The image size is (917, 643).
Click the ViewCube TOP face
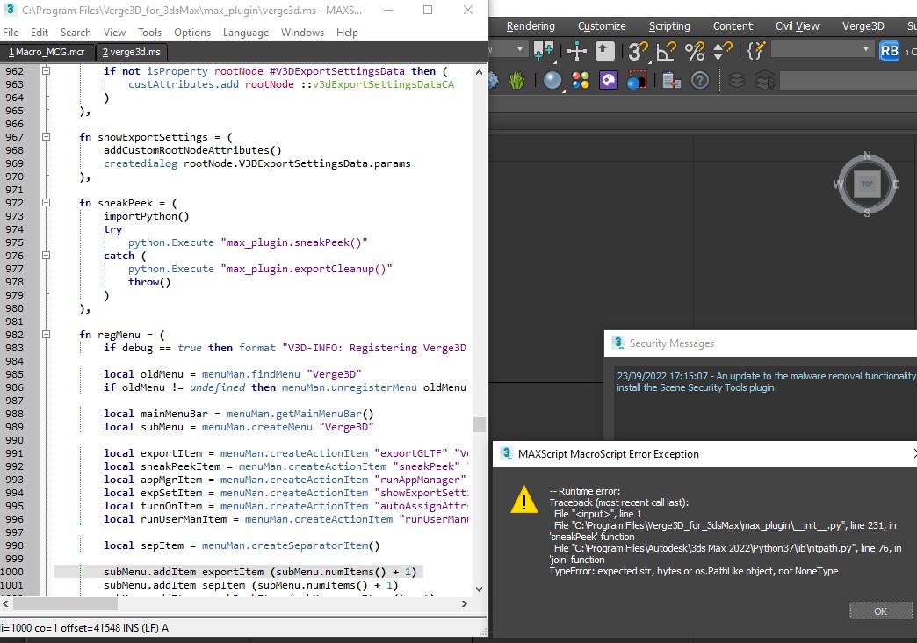(x=867, y=184)
